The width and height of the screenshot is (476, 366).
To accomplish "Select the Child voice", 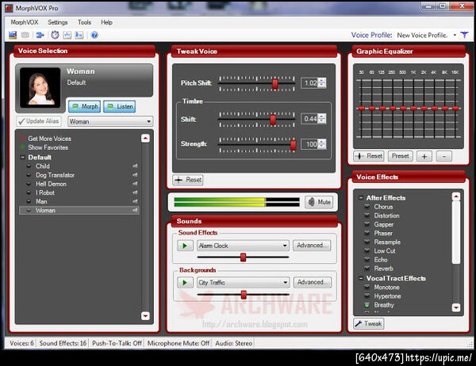I will pyautogui.click(x=43, y=166).
